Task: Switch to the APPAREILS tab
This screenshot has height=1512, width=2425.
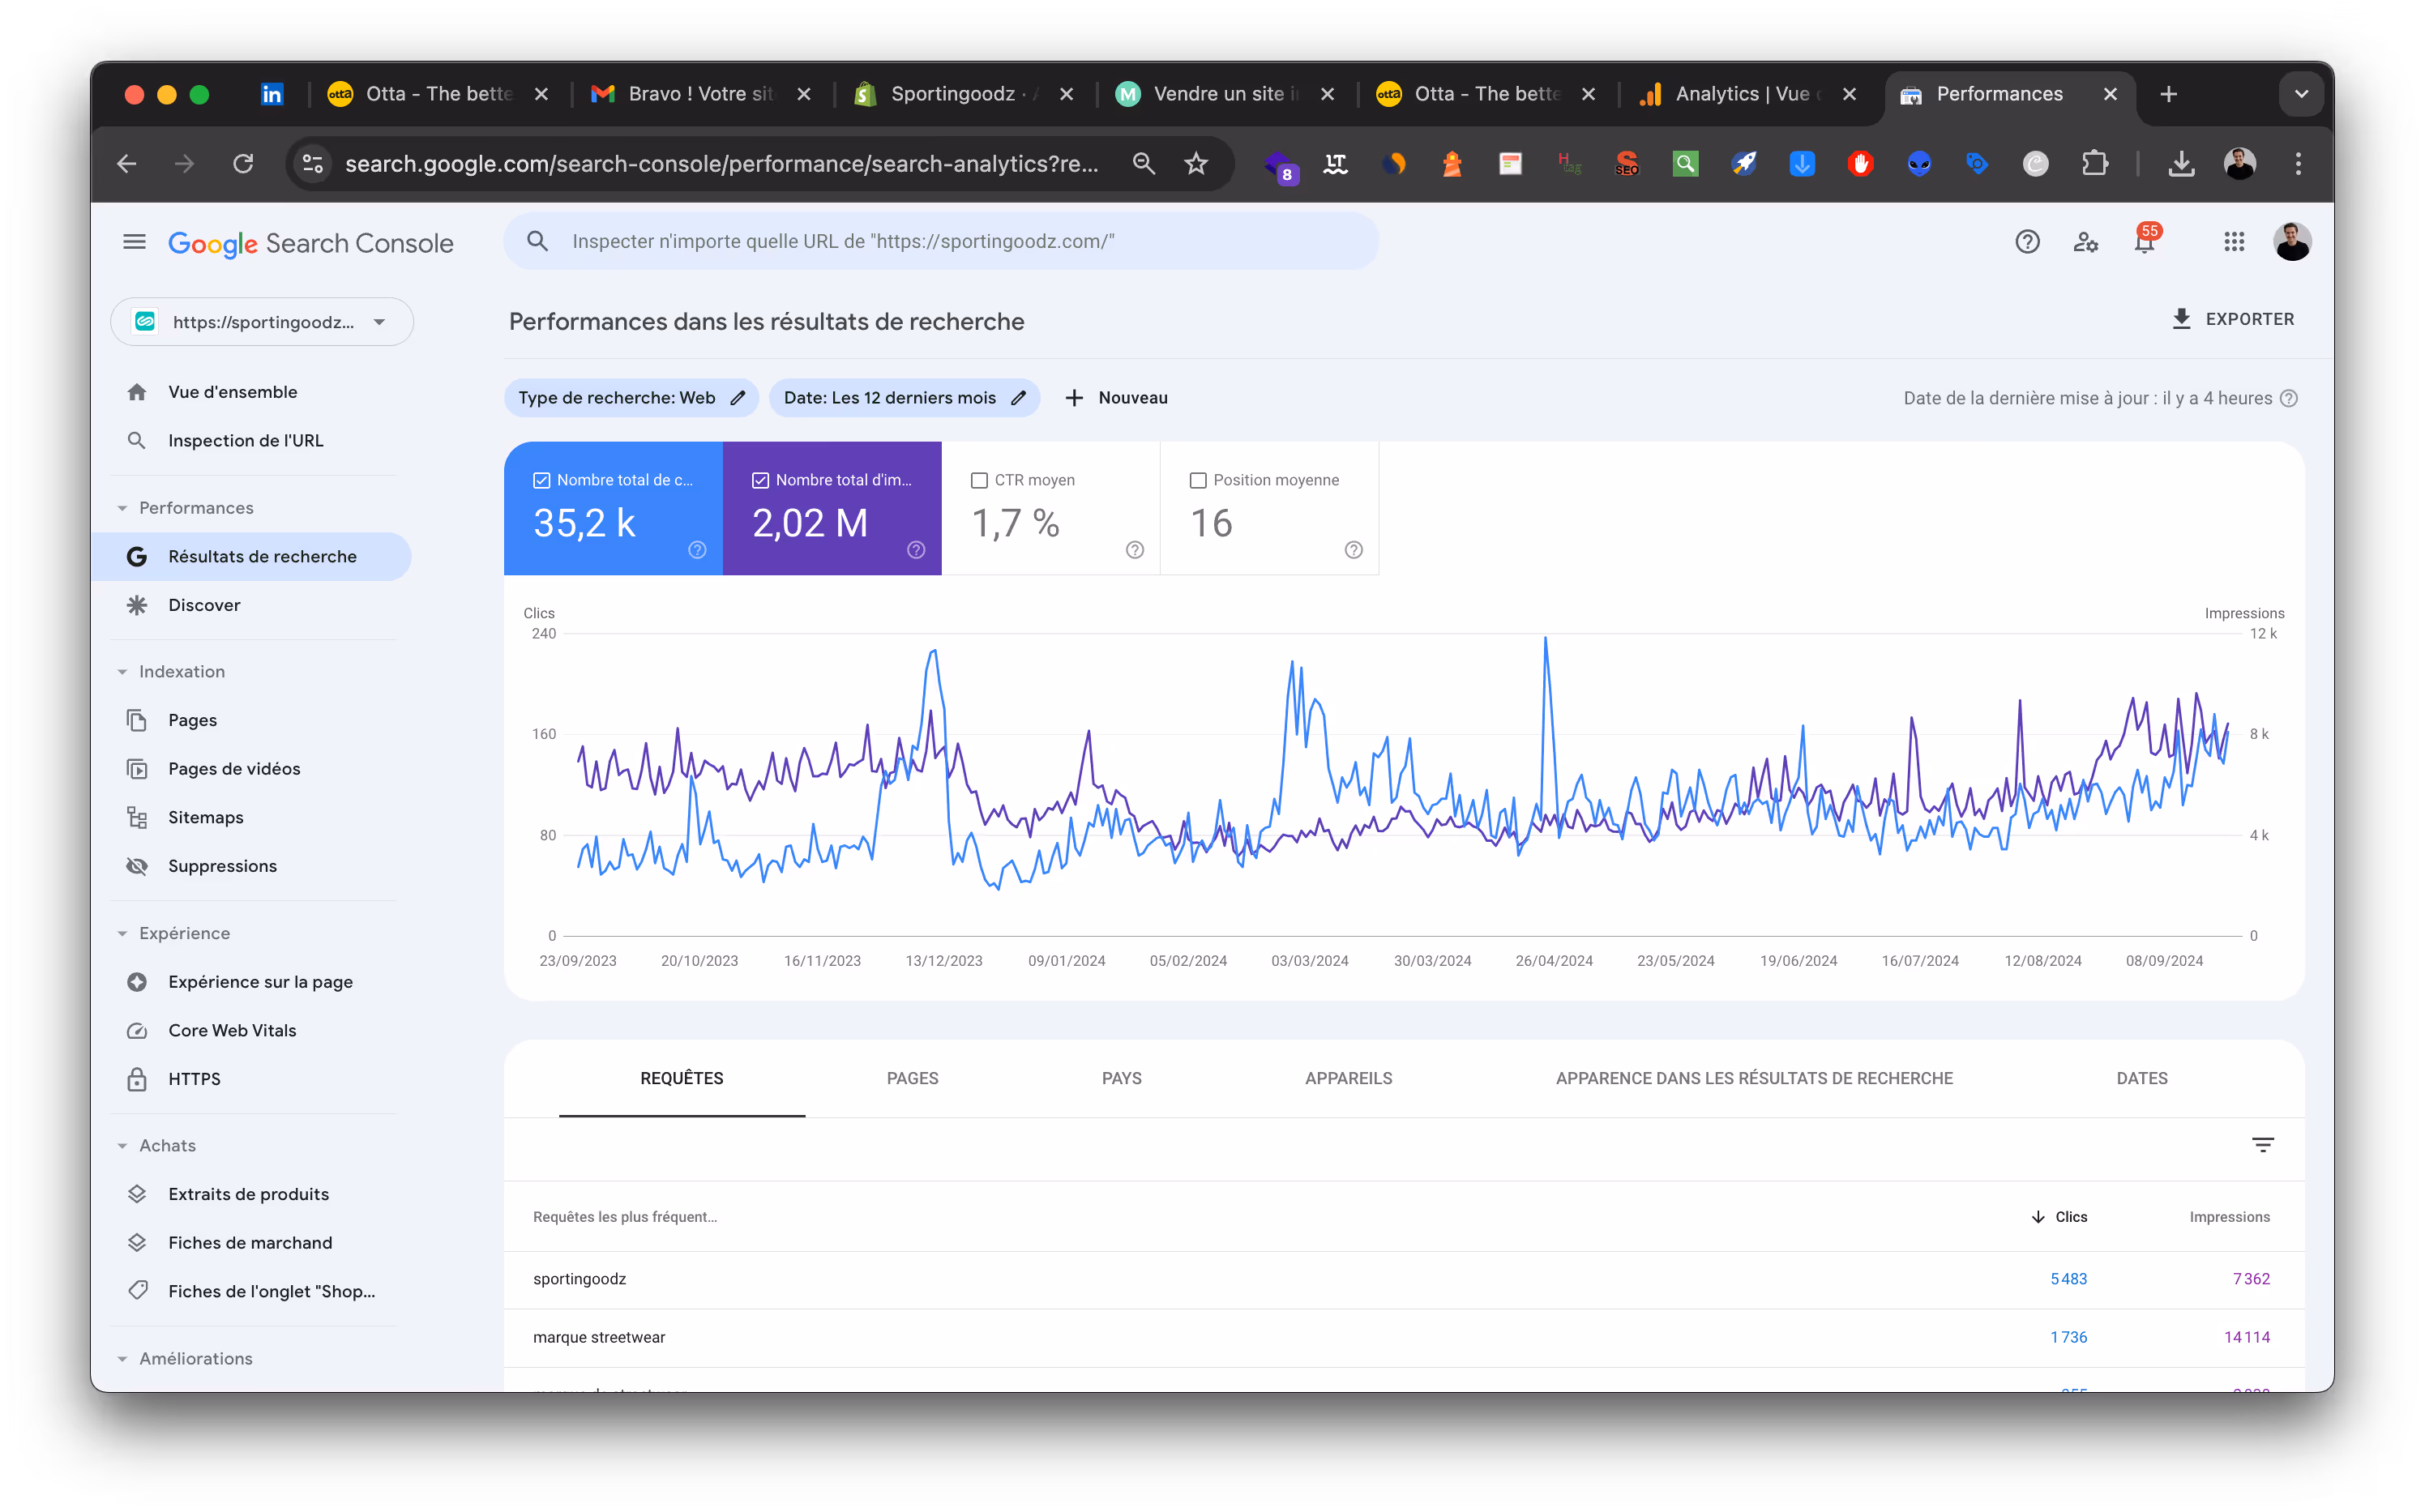Action: (x=1348, y=1078)
